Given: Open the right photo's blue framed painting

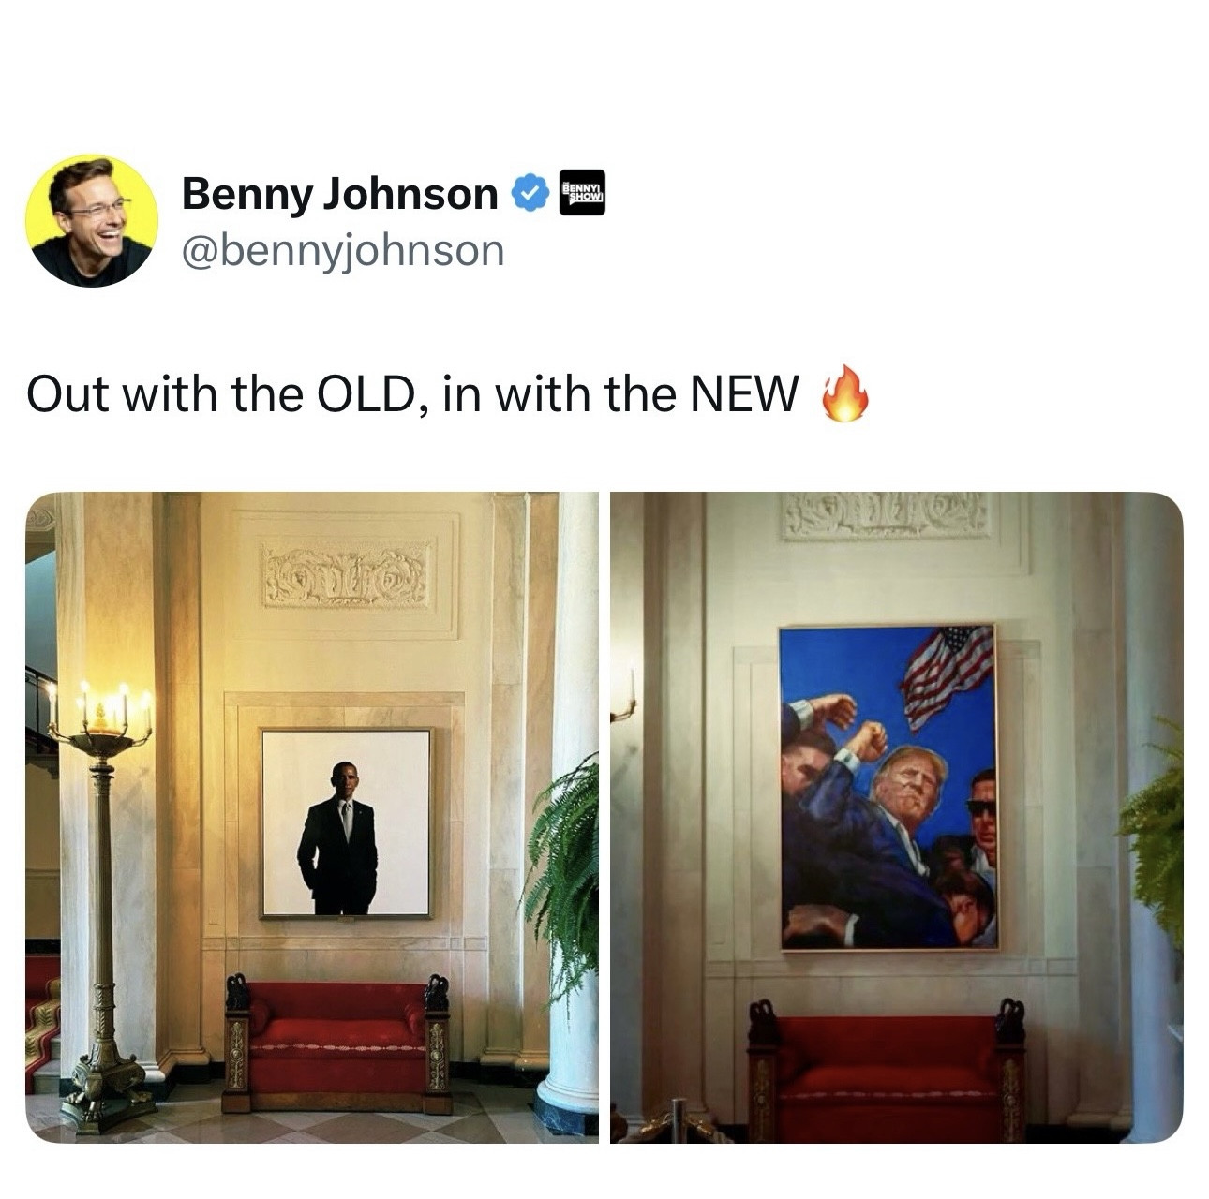Looking at the screenshot, I should tap(888, 786).
